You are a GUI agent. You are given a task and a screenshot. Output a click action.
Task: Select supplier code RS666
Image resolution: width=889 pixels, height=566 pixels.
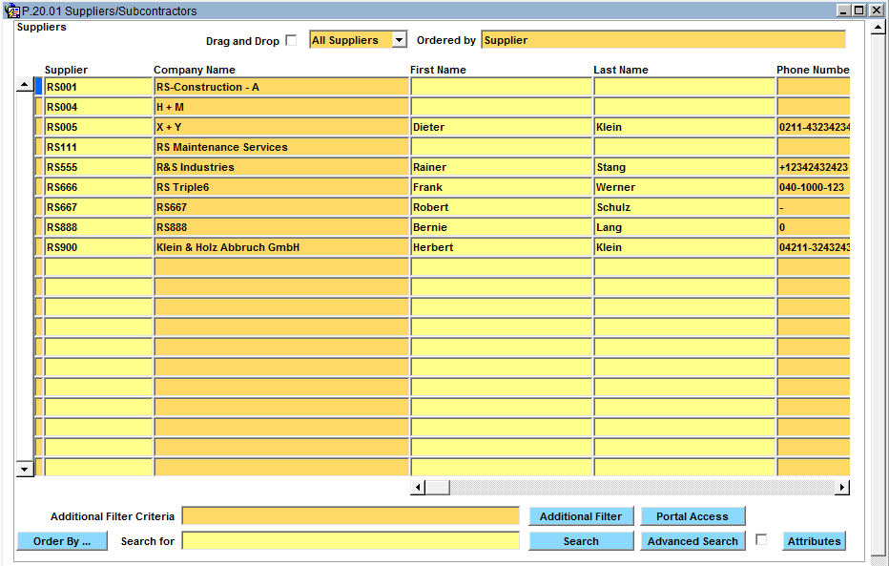[x=98, y=187]
